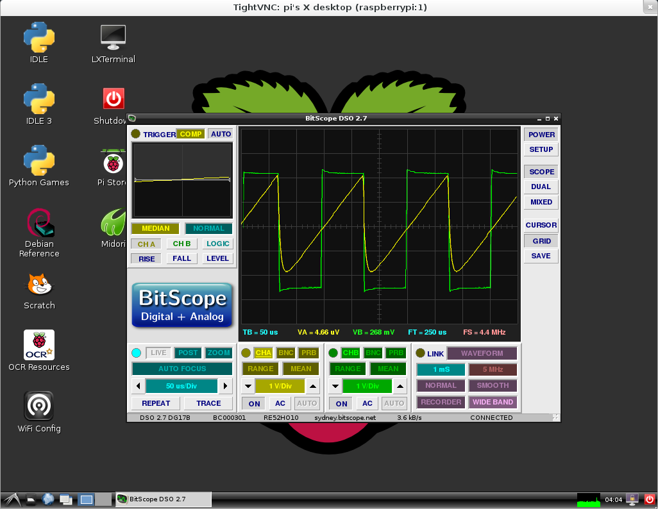Click the red shutdown icon in taskbar
Screen dimensions: 658x509
click(x=649, y=499)
